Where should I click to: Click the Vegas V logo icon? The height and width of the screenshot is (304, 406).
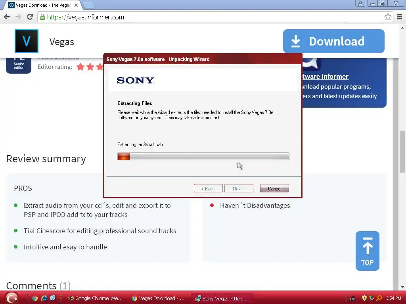pos(27,41)
